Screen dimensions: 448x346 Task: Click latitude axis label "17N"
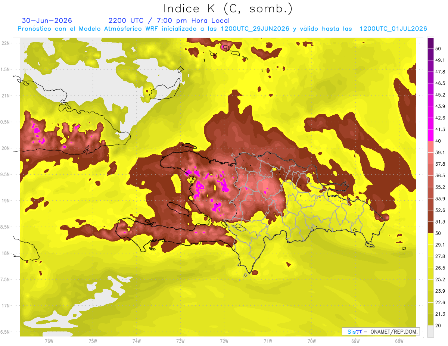click(6, 306)
